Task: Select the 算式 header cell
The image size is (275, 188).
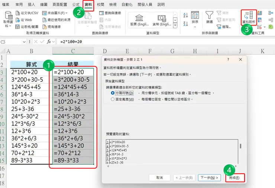Action: click(31, 64)
